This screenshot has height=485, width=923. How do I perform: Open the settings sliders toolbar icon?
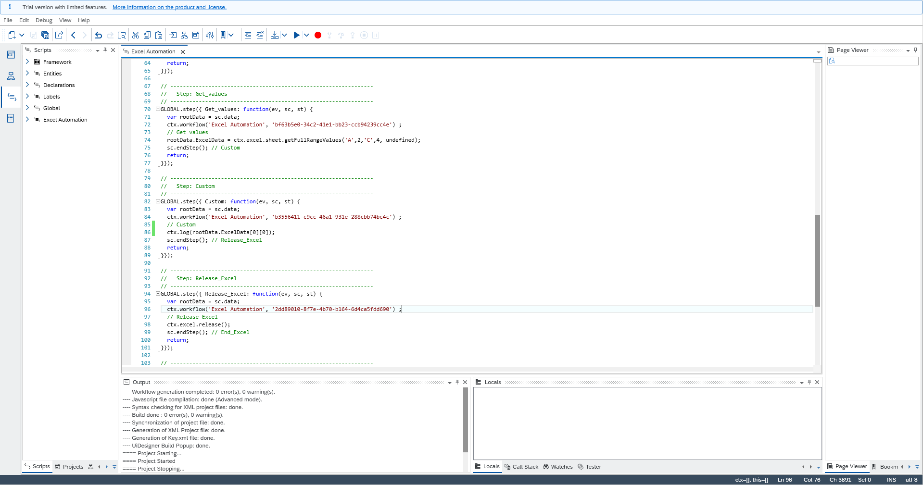pyautogui.click(x=210, y=35)
